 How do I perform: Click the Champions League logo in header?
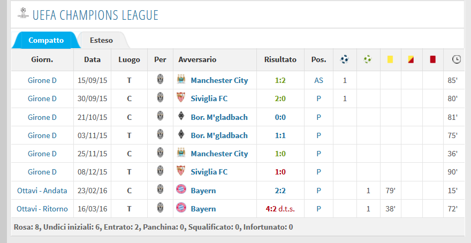point(23,13)
